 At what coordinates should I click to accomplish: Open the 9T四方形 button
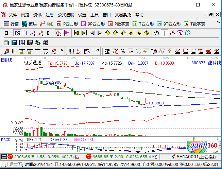click(x=169, y=24)
